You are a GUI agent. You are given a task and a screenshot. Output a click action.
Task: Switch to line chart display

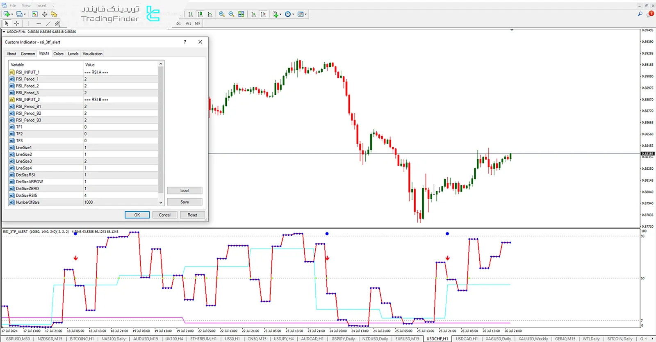210,14
